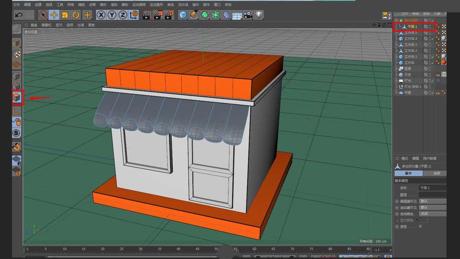The image size is (460, 259).
Task: Toggle X axis lock
Action: (x=101, y=15)
